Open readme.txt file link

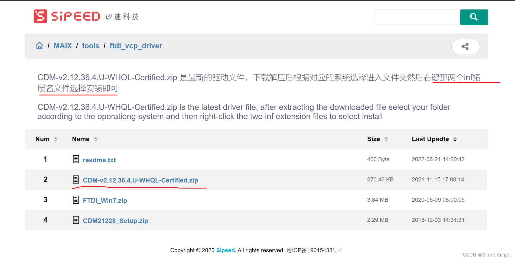(x=99, y=160)
